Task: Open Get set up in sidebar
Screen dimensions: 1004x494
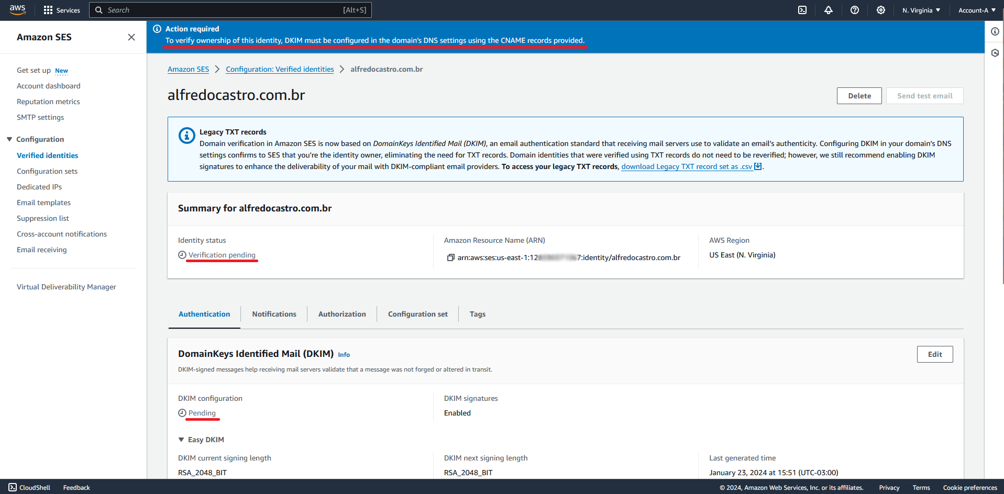Action: coord(34,70)
